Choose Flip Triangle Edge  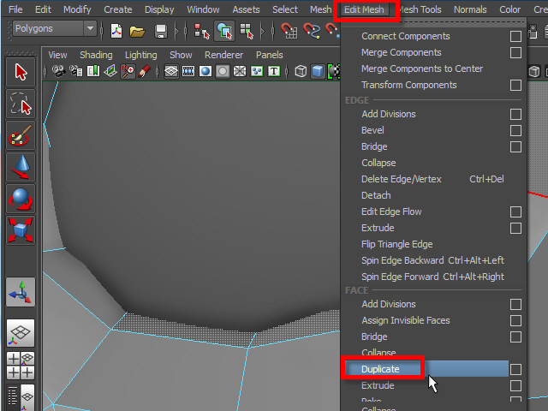[396, 244]
